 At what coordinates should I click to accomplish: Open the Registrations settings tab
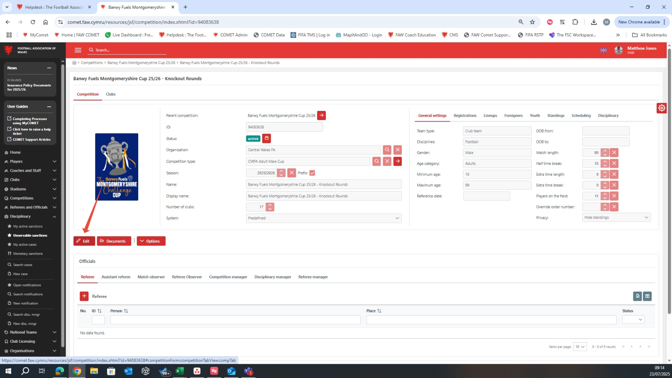tap(465, 115)
